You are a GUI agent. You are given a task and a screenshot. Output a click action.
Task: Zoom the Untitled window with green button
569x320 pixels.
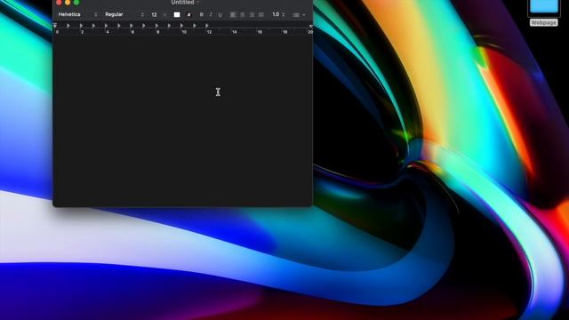[76, 2]
